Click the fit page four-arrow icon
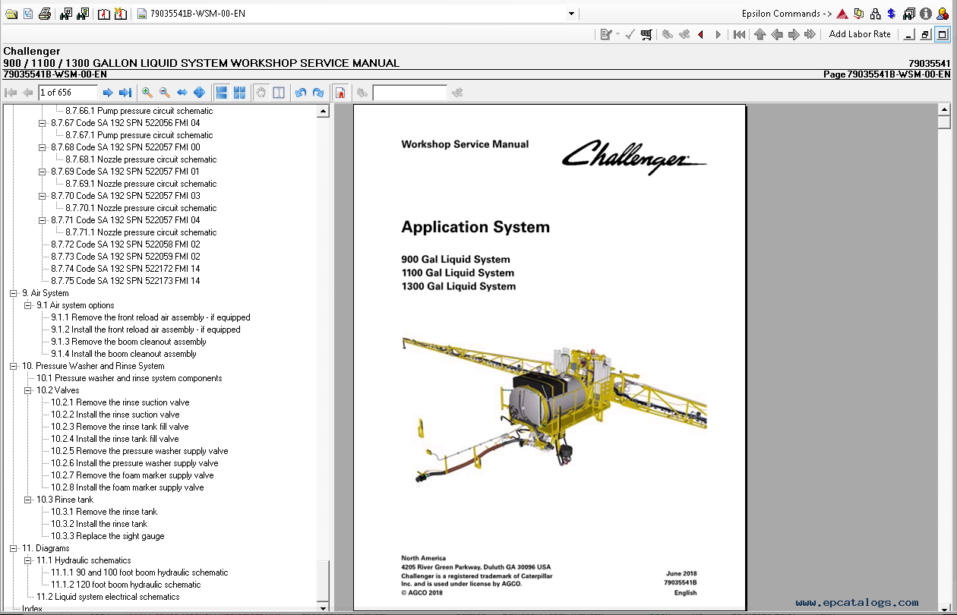Screen dimensions: 957x615 pos(200,93)
